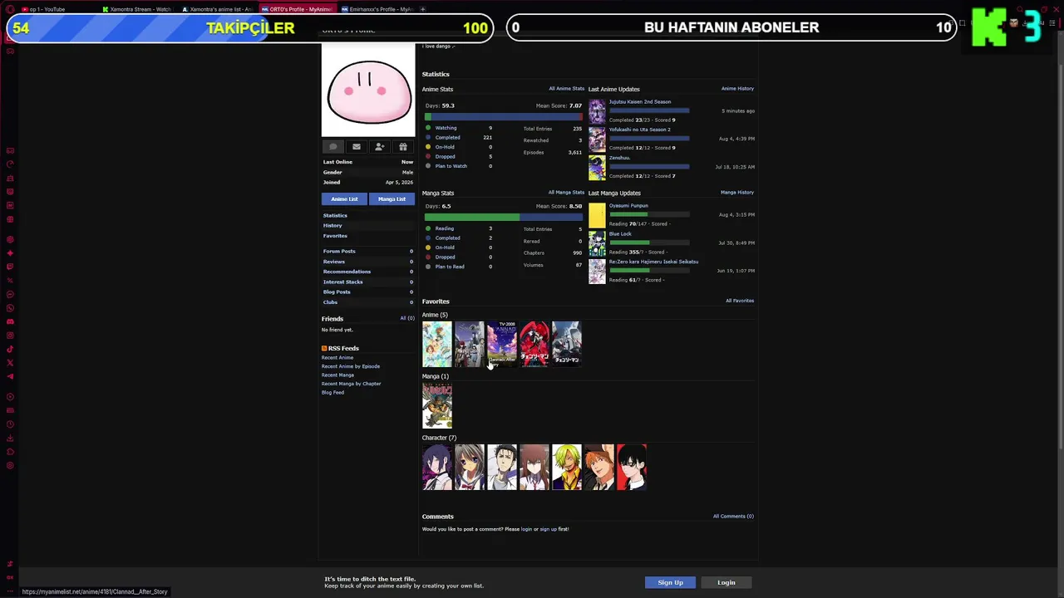Open the Clubs link
Screen dimensions: 1064x598
pyautogui.click(x=330, y=302)
